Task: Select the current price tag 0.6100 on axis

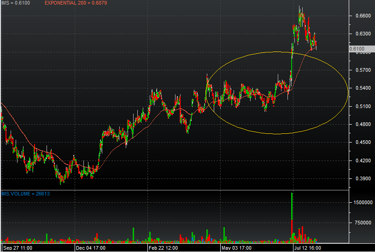Action: point(357,49)
